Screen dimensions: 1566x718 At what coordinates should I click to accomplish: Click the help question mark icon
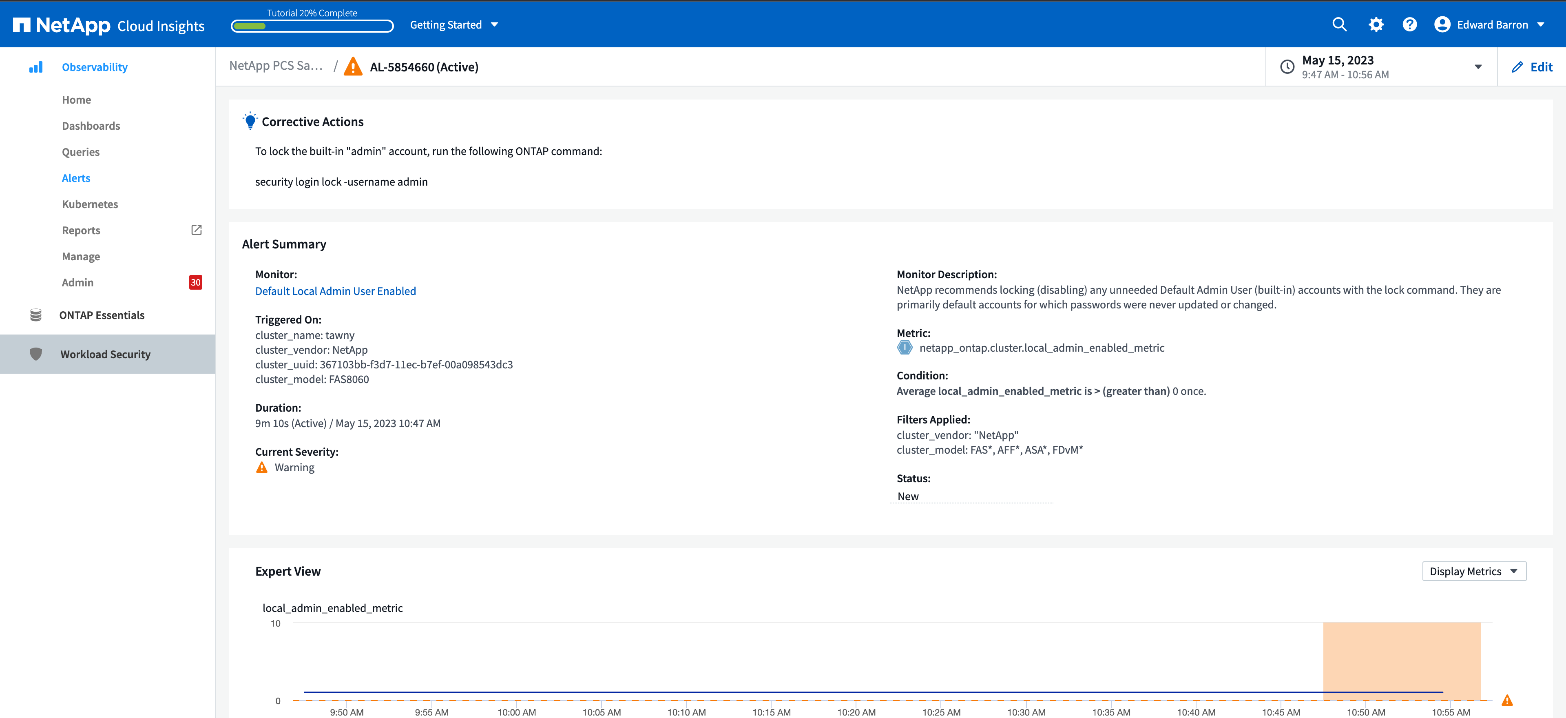tap(1409, 24)
